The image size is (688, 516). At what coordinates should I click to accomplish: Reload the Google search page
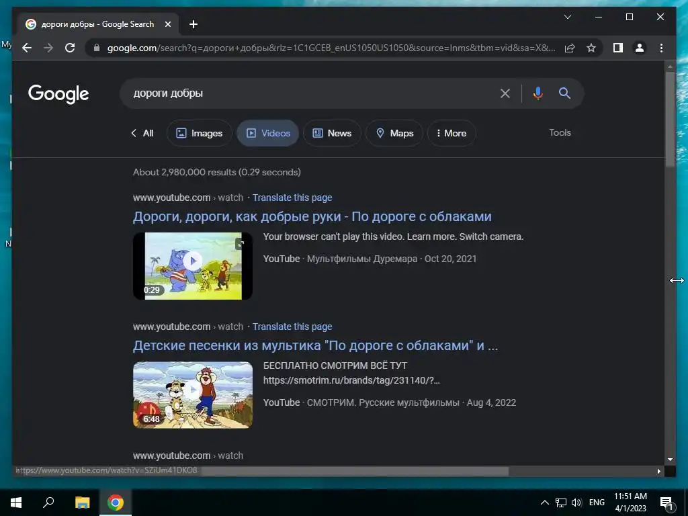(70, 48)
